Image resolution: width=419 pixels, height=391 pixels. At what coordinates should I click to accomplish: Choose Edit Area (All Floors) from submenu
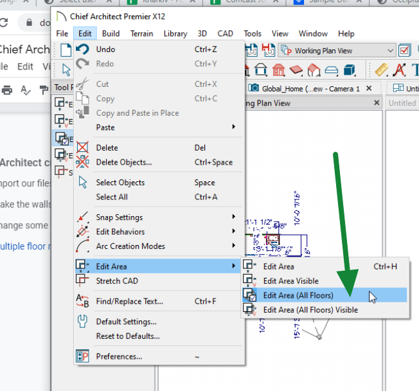pyautogui.click(x=298, y=295)
